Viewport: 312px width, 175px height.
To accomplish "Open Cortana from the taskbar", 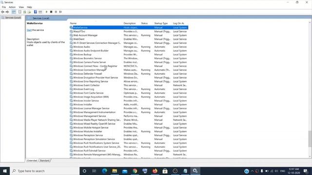I will (84, 171).
